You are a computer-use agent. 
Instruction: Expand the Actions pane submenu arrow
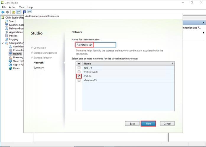coord(204,33)
